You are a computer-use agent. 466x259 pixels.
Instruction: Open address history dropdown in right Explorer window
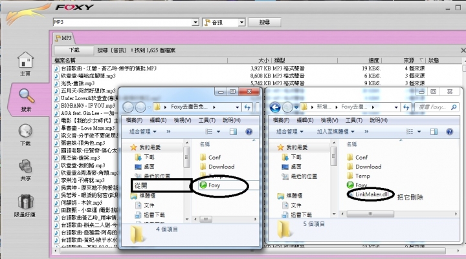pos(396,107)
